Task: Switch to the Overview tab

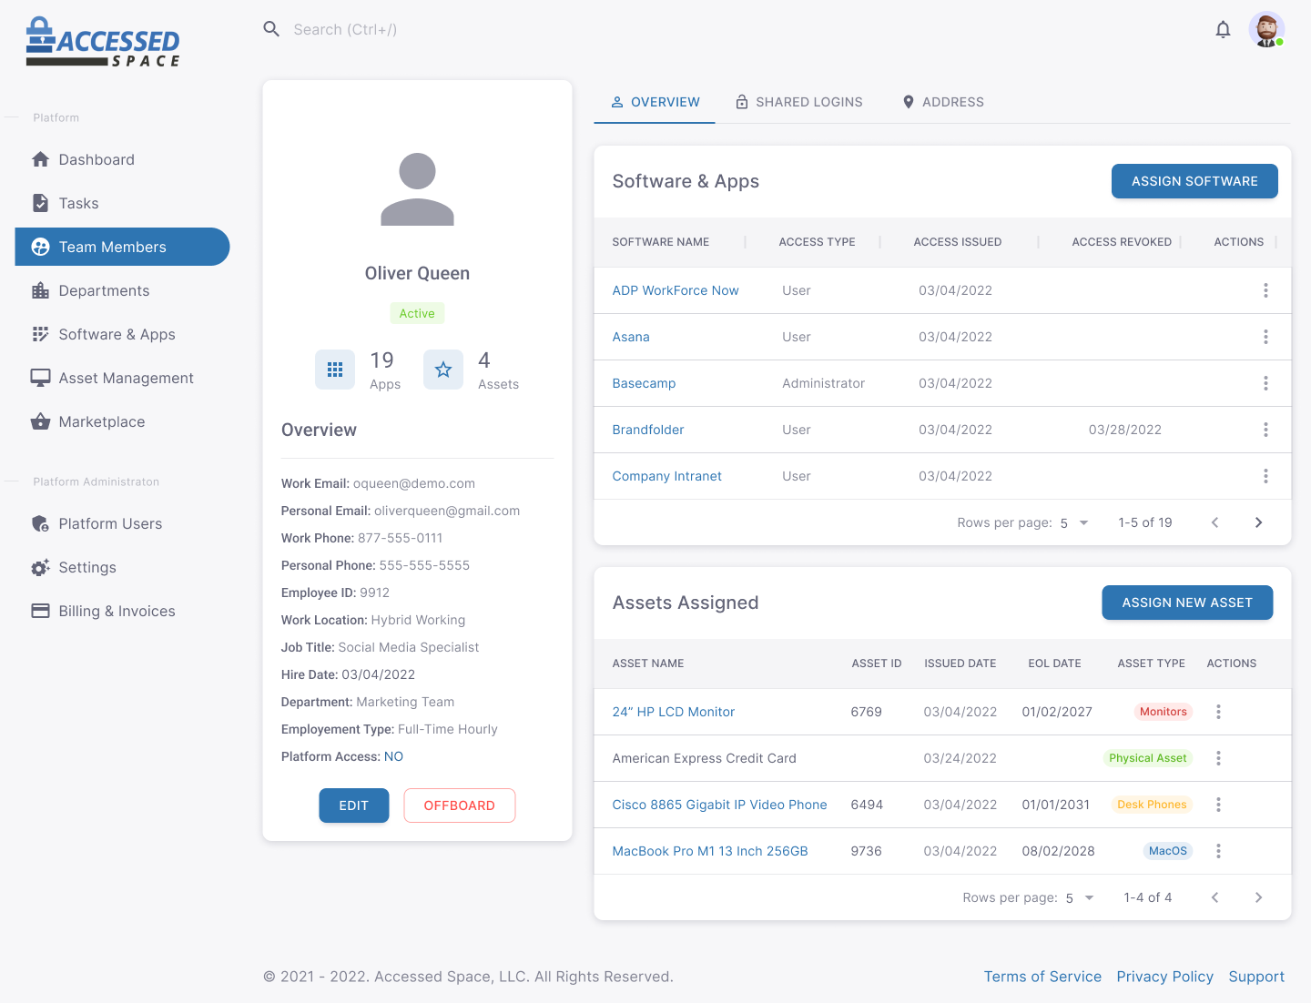Action: [655, 102]
